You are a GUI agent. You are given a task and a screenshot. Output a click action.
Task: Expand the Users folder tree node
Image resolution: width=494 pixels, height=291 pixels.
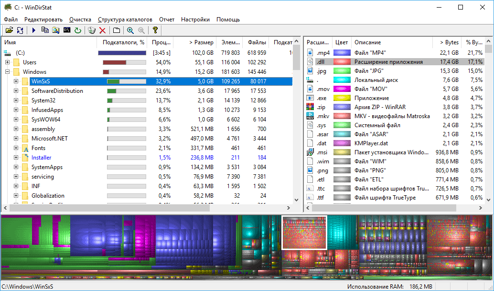click(x=7, y=62)
